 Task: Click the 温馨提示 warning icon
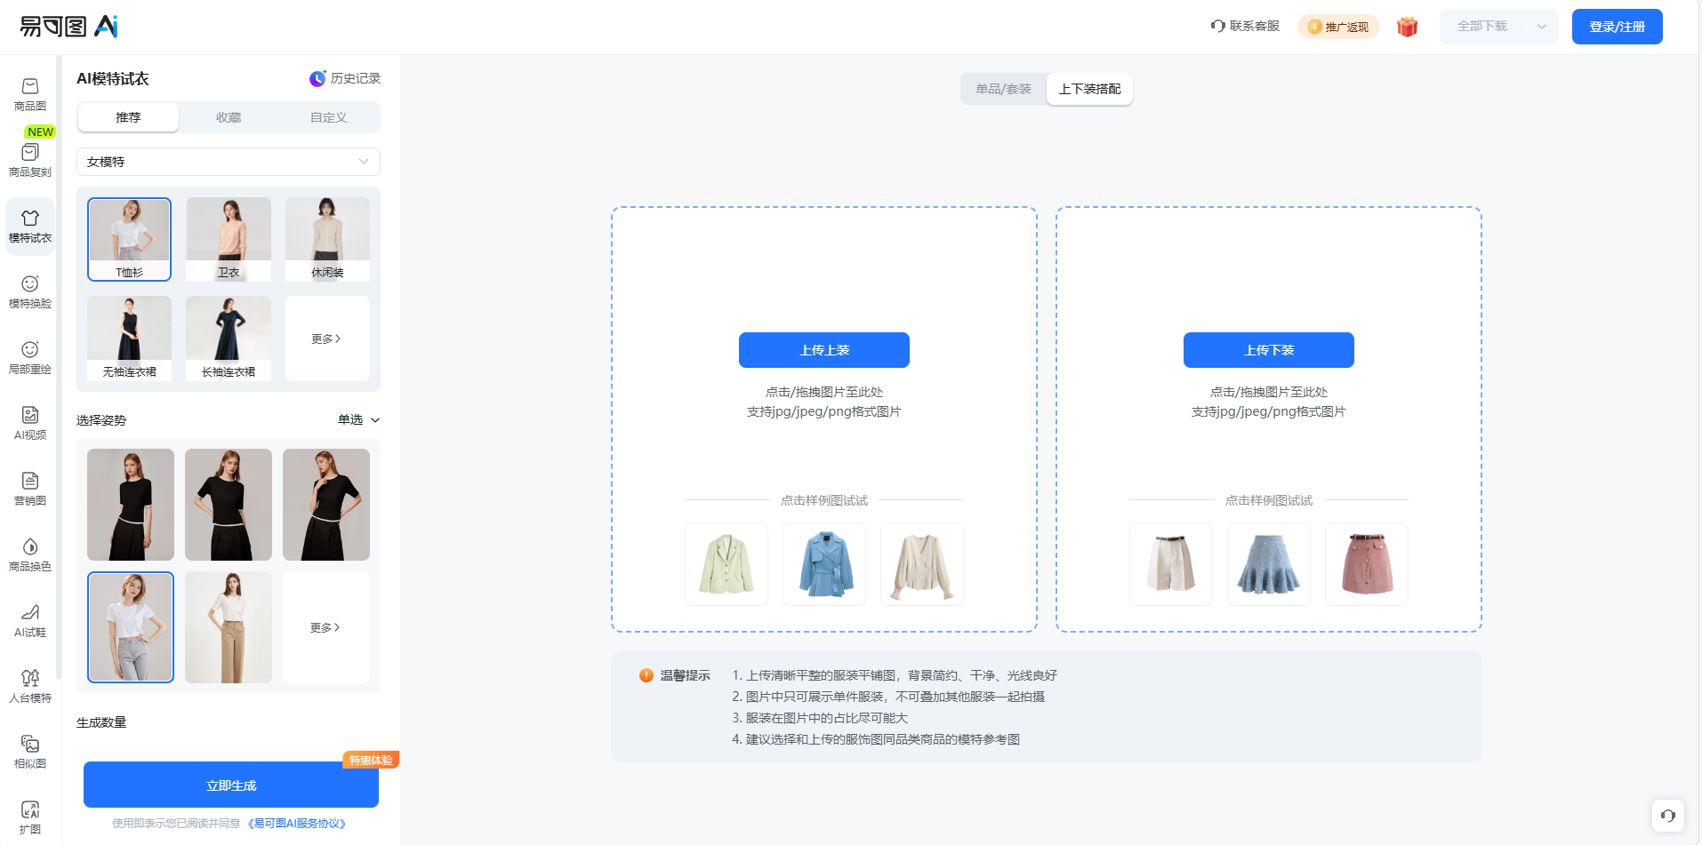tap(646, 675)
